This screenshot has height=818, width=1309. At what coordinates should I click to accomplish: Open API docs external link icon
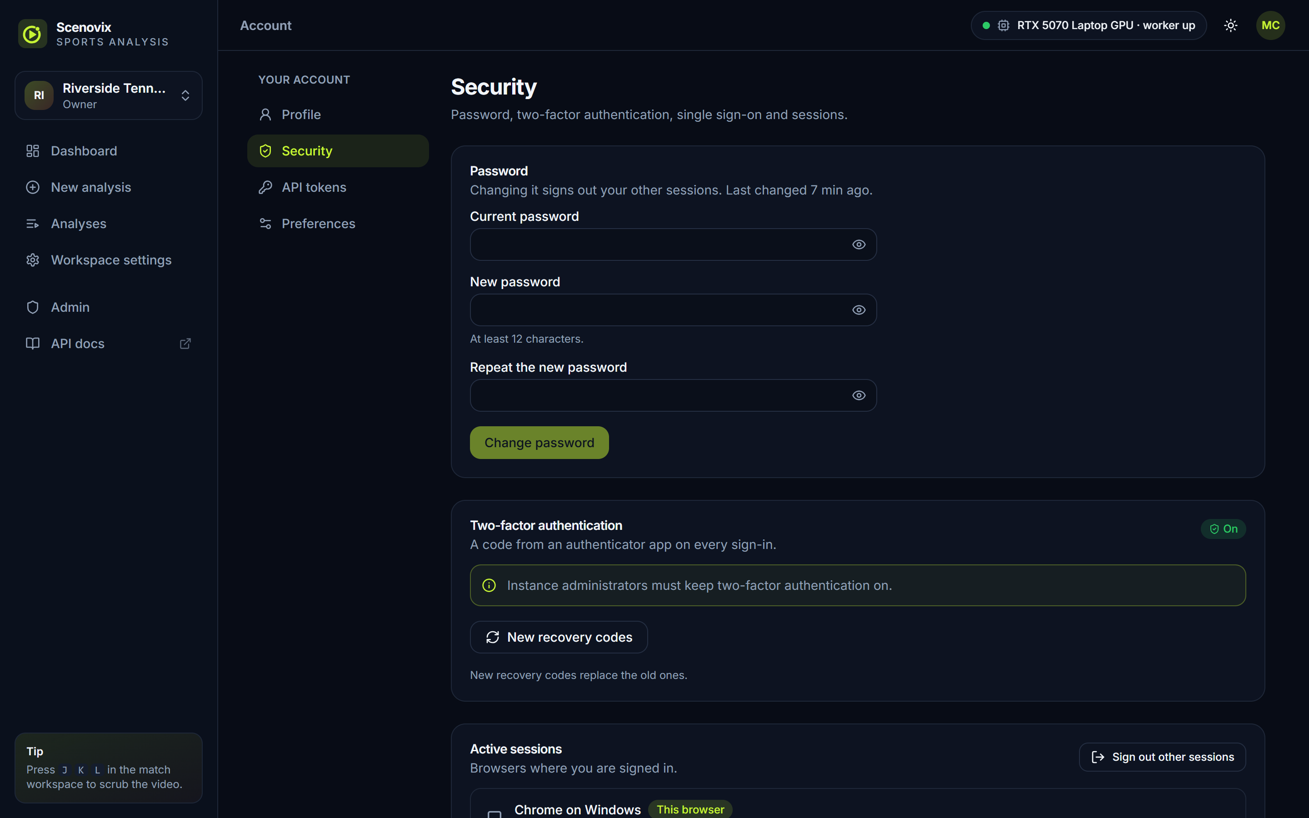[185, 344]
